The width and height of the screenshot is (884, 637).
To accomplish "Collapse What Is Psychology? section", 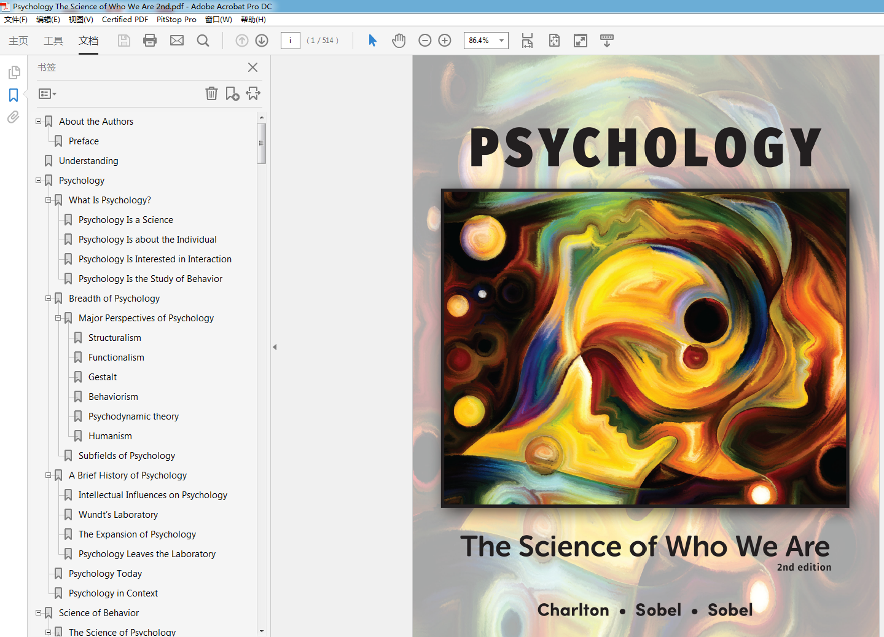I will (x=48, y=200).
